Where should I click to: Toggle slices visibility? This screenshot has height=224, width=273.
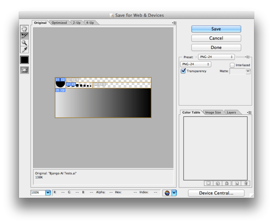pos(24,69)
